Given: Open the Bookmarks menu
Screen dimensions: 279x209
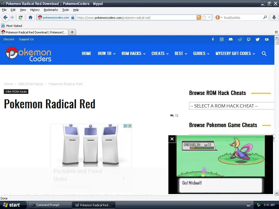Looking at the screenshot, I should pos(51,10).
